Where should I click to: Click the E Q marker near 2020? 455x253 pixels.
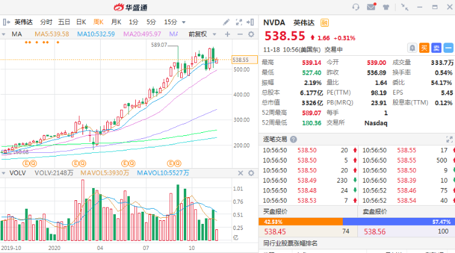click(30, 164)
